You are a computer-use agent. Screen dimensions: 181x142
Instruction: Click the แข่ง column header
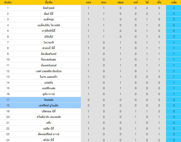click(88, 3)
